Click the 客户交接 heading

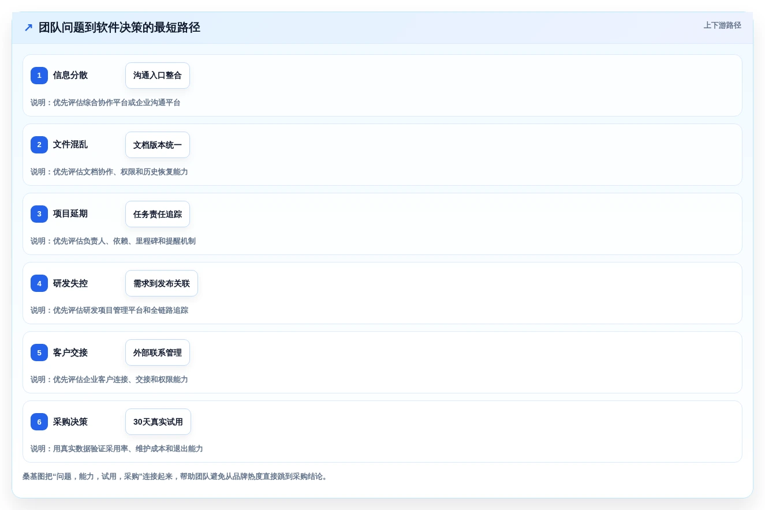coord(70,352)
